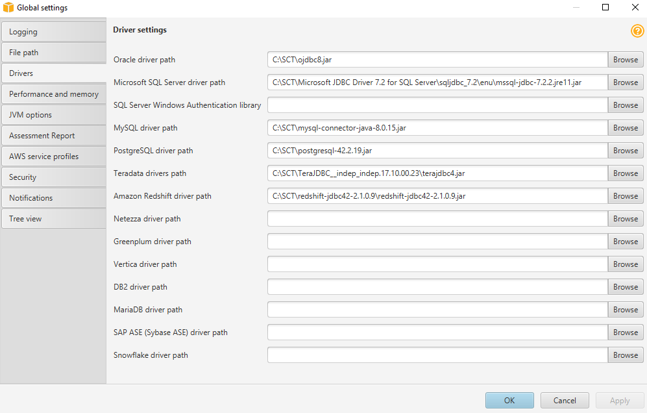The width and height of the screenshot is (647, 413).
Task: Browse for the MySQL driver jar
Action: pos(625,127)
